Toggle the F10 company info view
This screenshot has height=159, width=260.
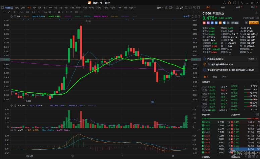[x=195, y=7]
